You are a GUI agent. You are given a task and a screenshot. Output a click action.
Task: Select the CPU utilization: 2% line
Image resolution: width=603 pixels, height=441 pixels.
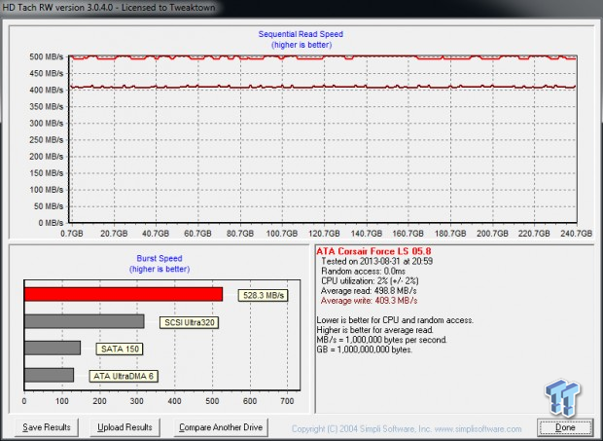click(x=370, y=281)
